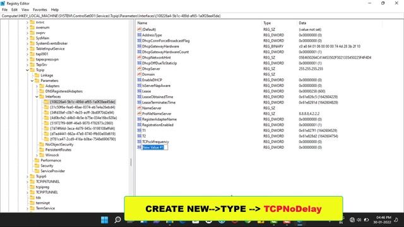Select the SystemEventsBroker tree item

pyautogui.click(x=52, y=44)
